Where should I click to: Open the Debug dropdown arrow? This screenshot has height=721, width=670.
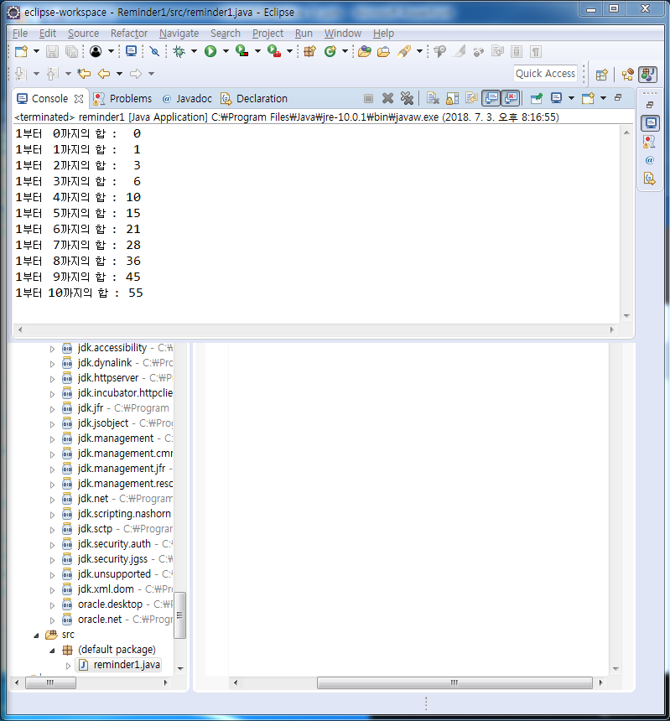194,51
